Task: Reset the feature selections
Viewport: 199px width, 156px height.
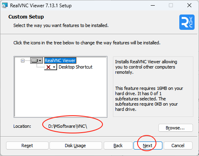Action: click(27, 146)
